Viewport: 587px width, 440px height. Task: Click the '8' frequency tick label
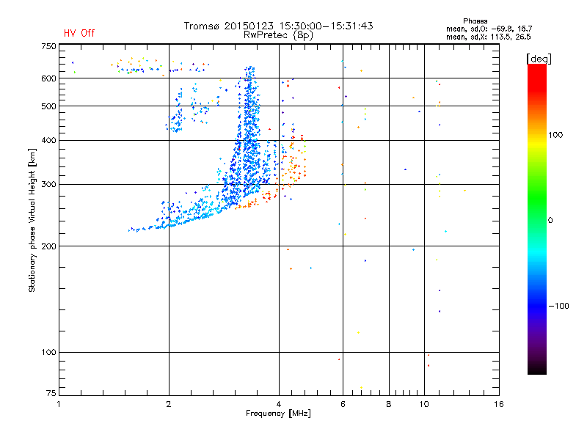(x=389, y=404)
